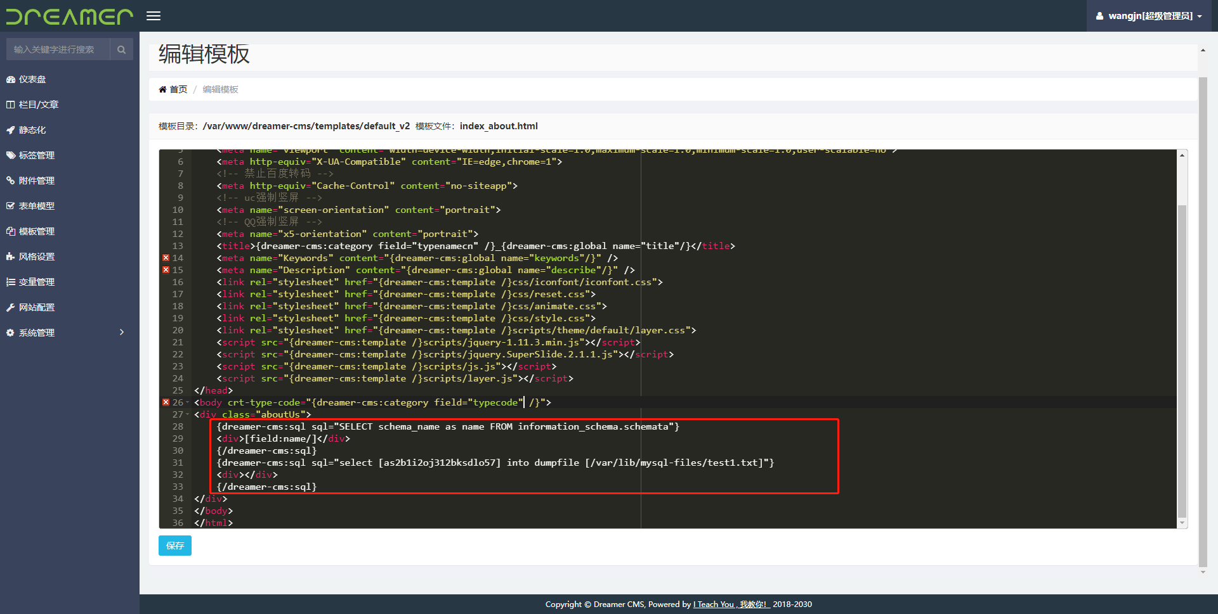Click the template directory path text
Image resolution: width=1218 pixels, height=614 pixels.
tap(306, 126)
